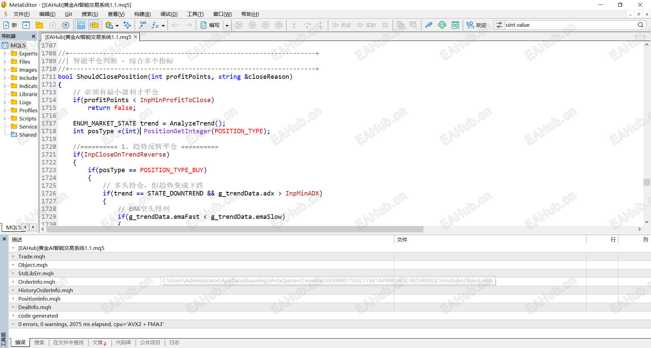Open the Edit (编辑) menu
The width and height of the screenshot is (651, 348).
pos(47,14)
